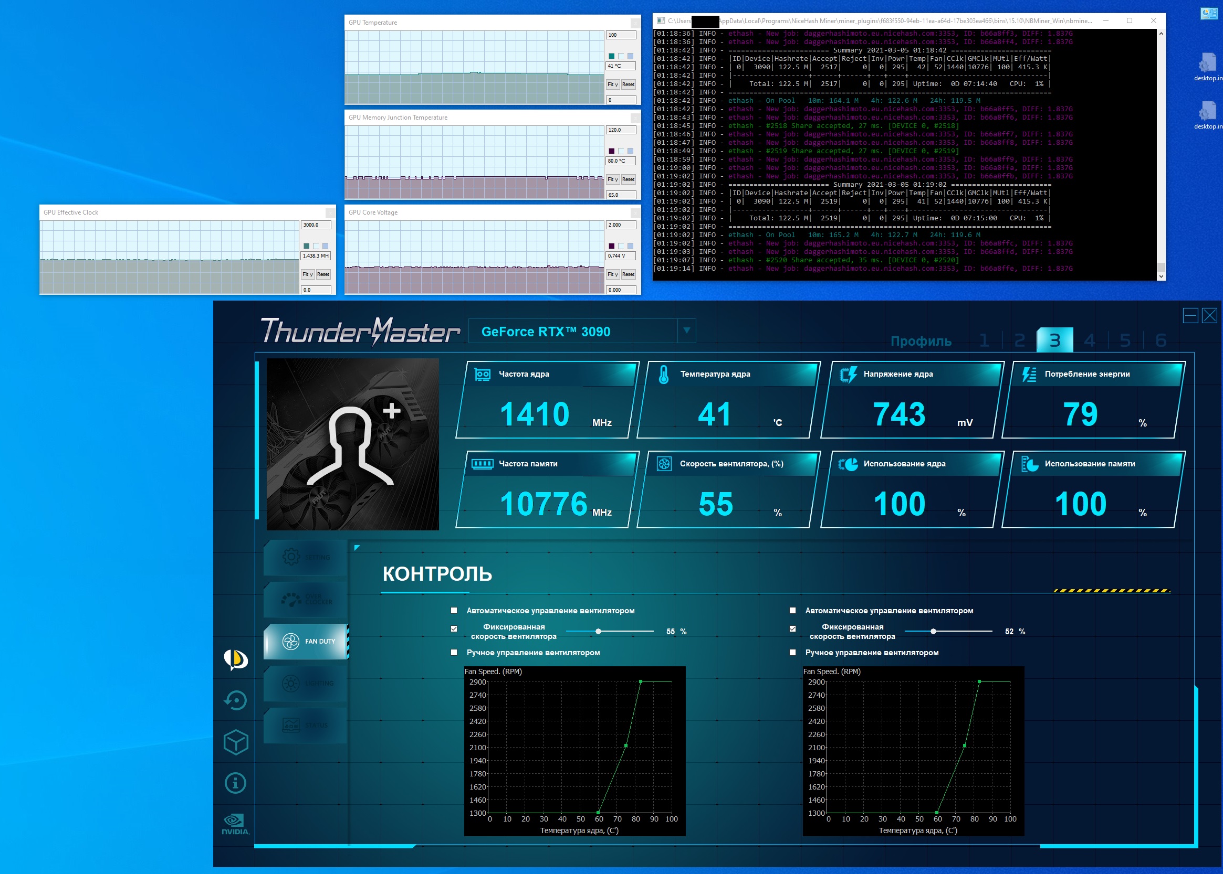Image resolution: width=1223 pixels, height=874 pixels.
Task: Switch to profile 1 tab
Action: point(984,340)
